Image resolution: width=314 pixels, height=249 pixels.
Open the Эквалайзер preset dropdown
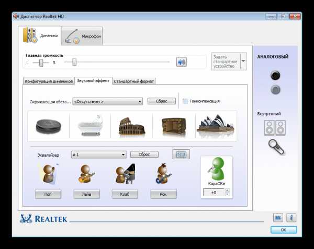[x=99, y=155]
